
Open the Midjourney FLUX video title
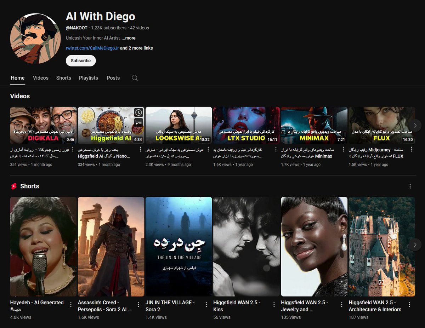coord(376,153)
